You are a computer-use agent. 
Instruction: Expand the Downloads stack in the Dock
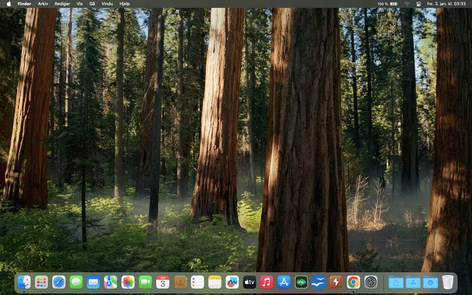(430, 282)
